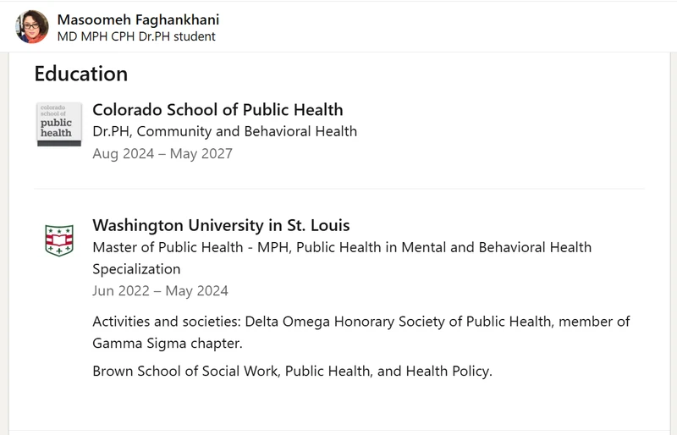Open the Masoomeh Faghankhani profile name link
This screenshot has width=677, height=435.
point(138,19)
